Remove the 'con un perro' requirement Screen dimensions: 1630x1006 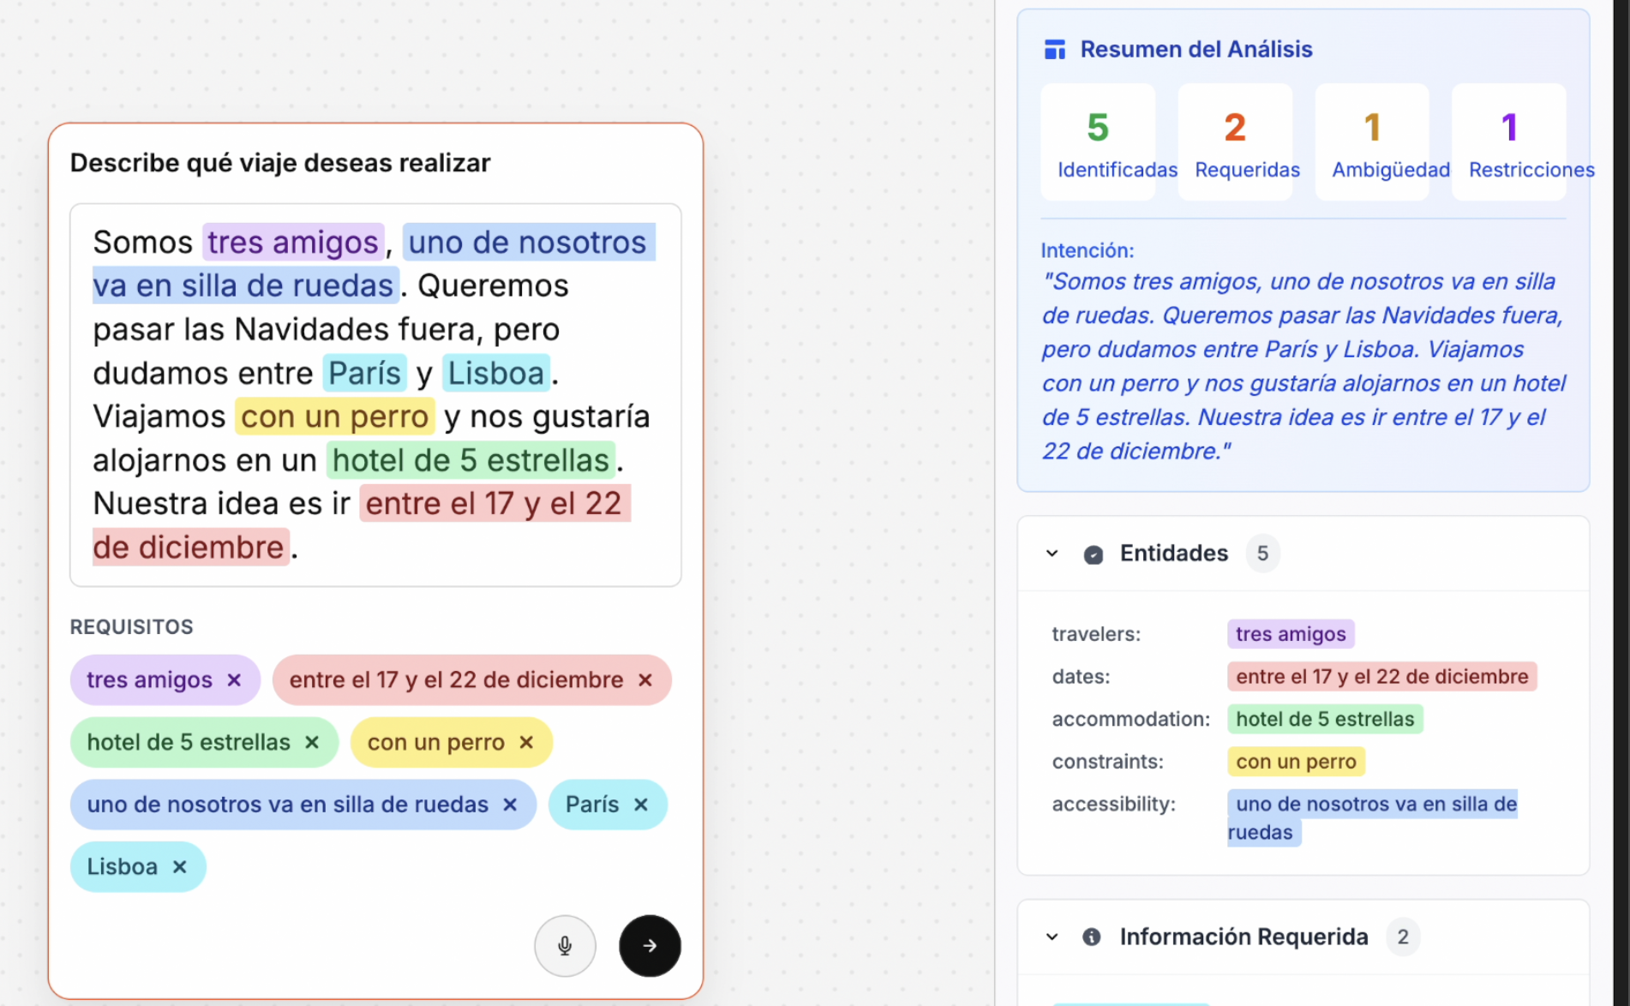click(x=524, y=742)
